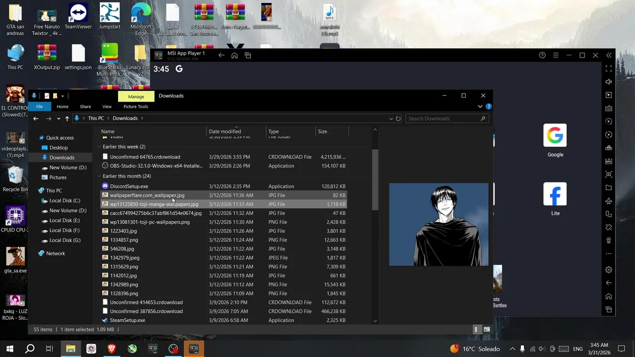The height and width of the screenshot is (357, 635).
Task: Click the Properties quick access icon in Explorer title bar
Action: [47, 96]
